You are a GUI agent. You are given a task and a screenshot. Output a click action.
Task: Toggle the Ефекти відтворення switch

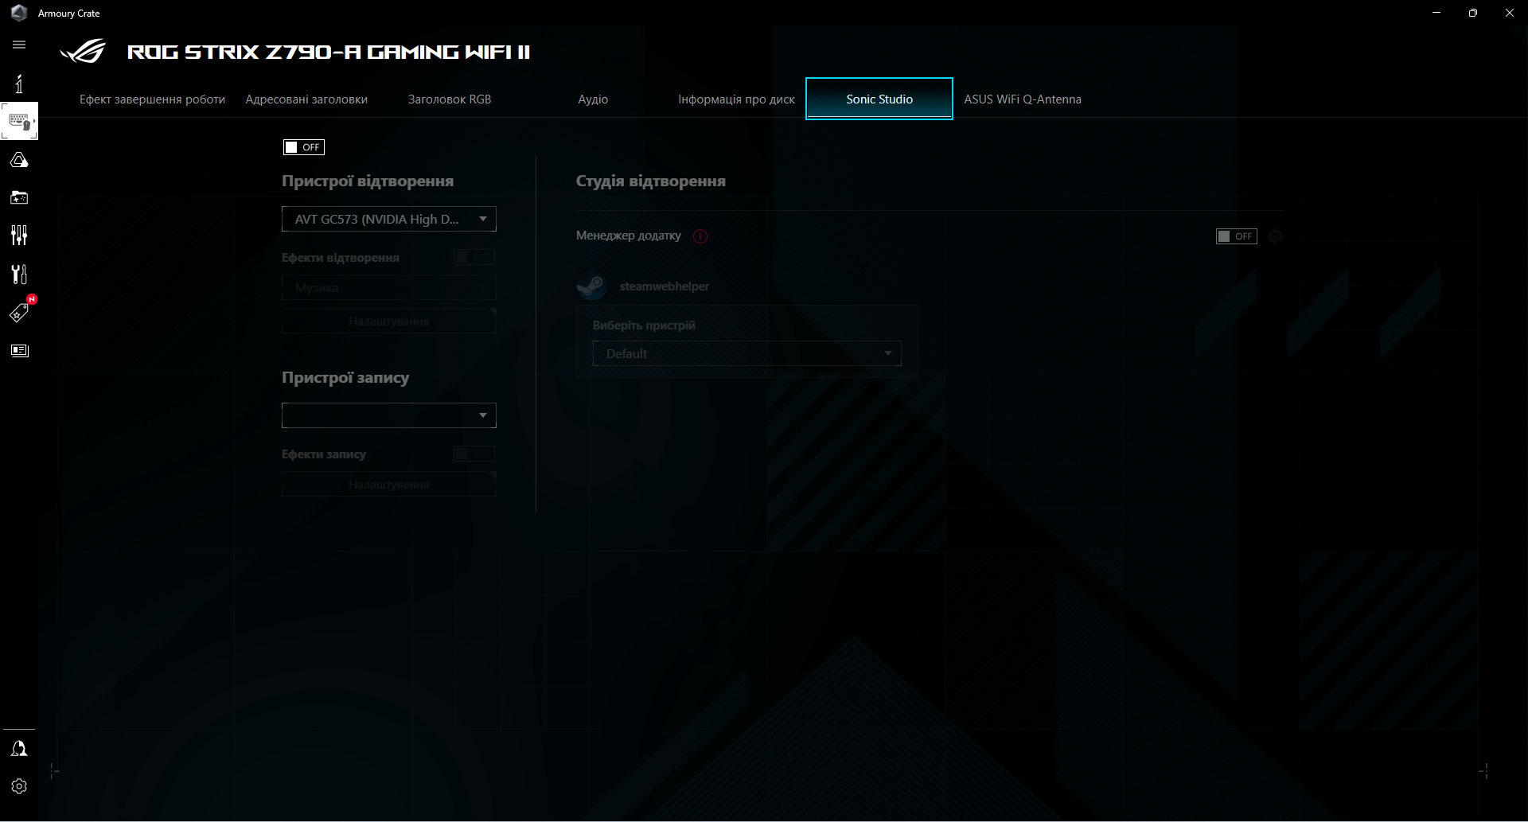pyautogui.click(x=474, y=257)
